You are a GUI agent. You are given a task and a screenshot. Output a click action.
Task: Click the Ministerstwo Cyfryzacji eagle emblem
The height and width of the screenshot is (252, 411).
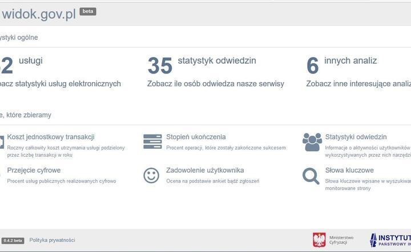[319, 240]
